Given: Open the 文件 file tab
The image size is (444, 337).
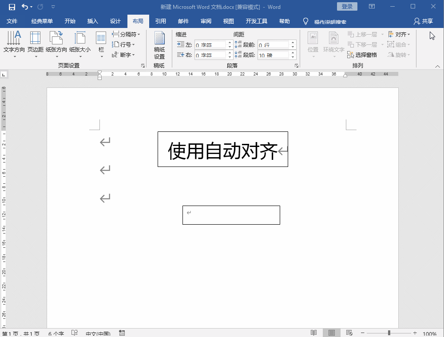Looking at the screenshot, I should coord(12,21).
